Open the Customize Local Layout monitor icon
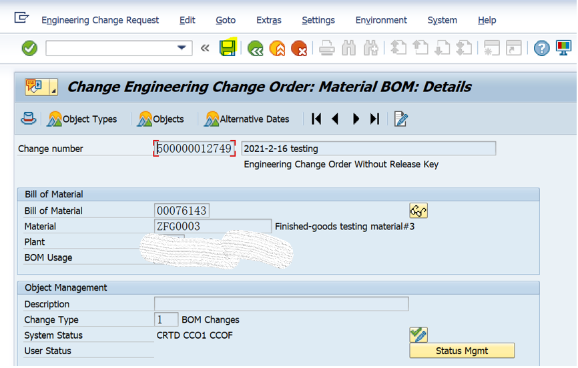 click(x=563, y=48)
